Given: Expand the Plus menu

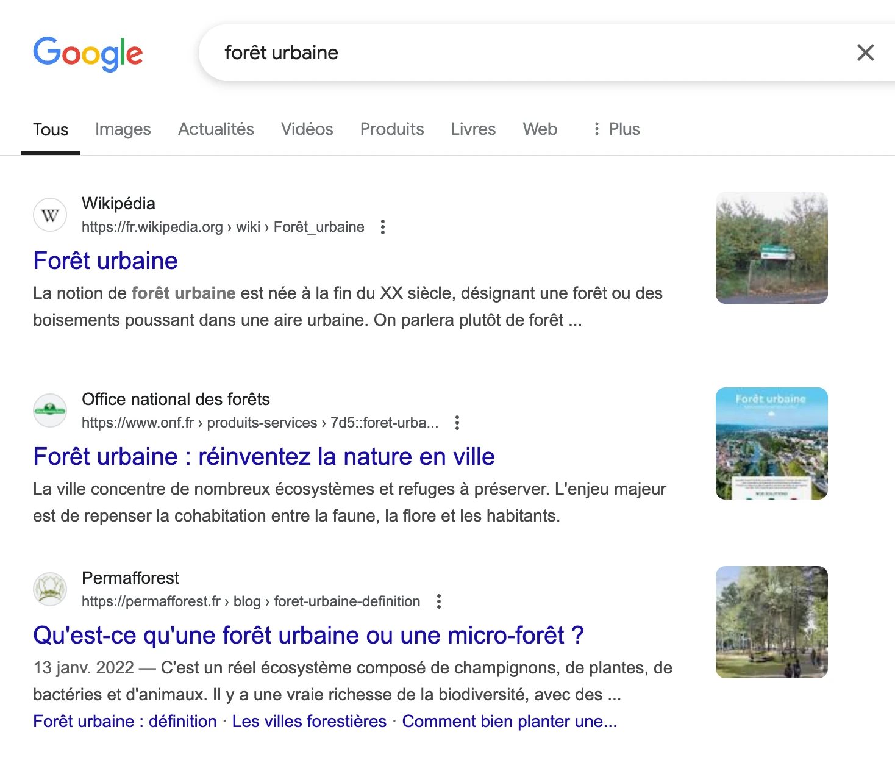Looking at the screenshot, I should (616, 129).
